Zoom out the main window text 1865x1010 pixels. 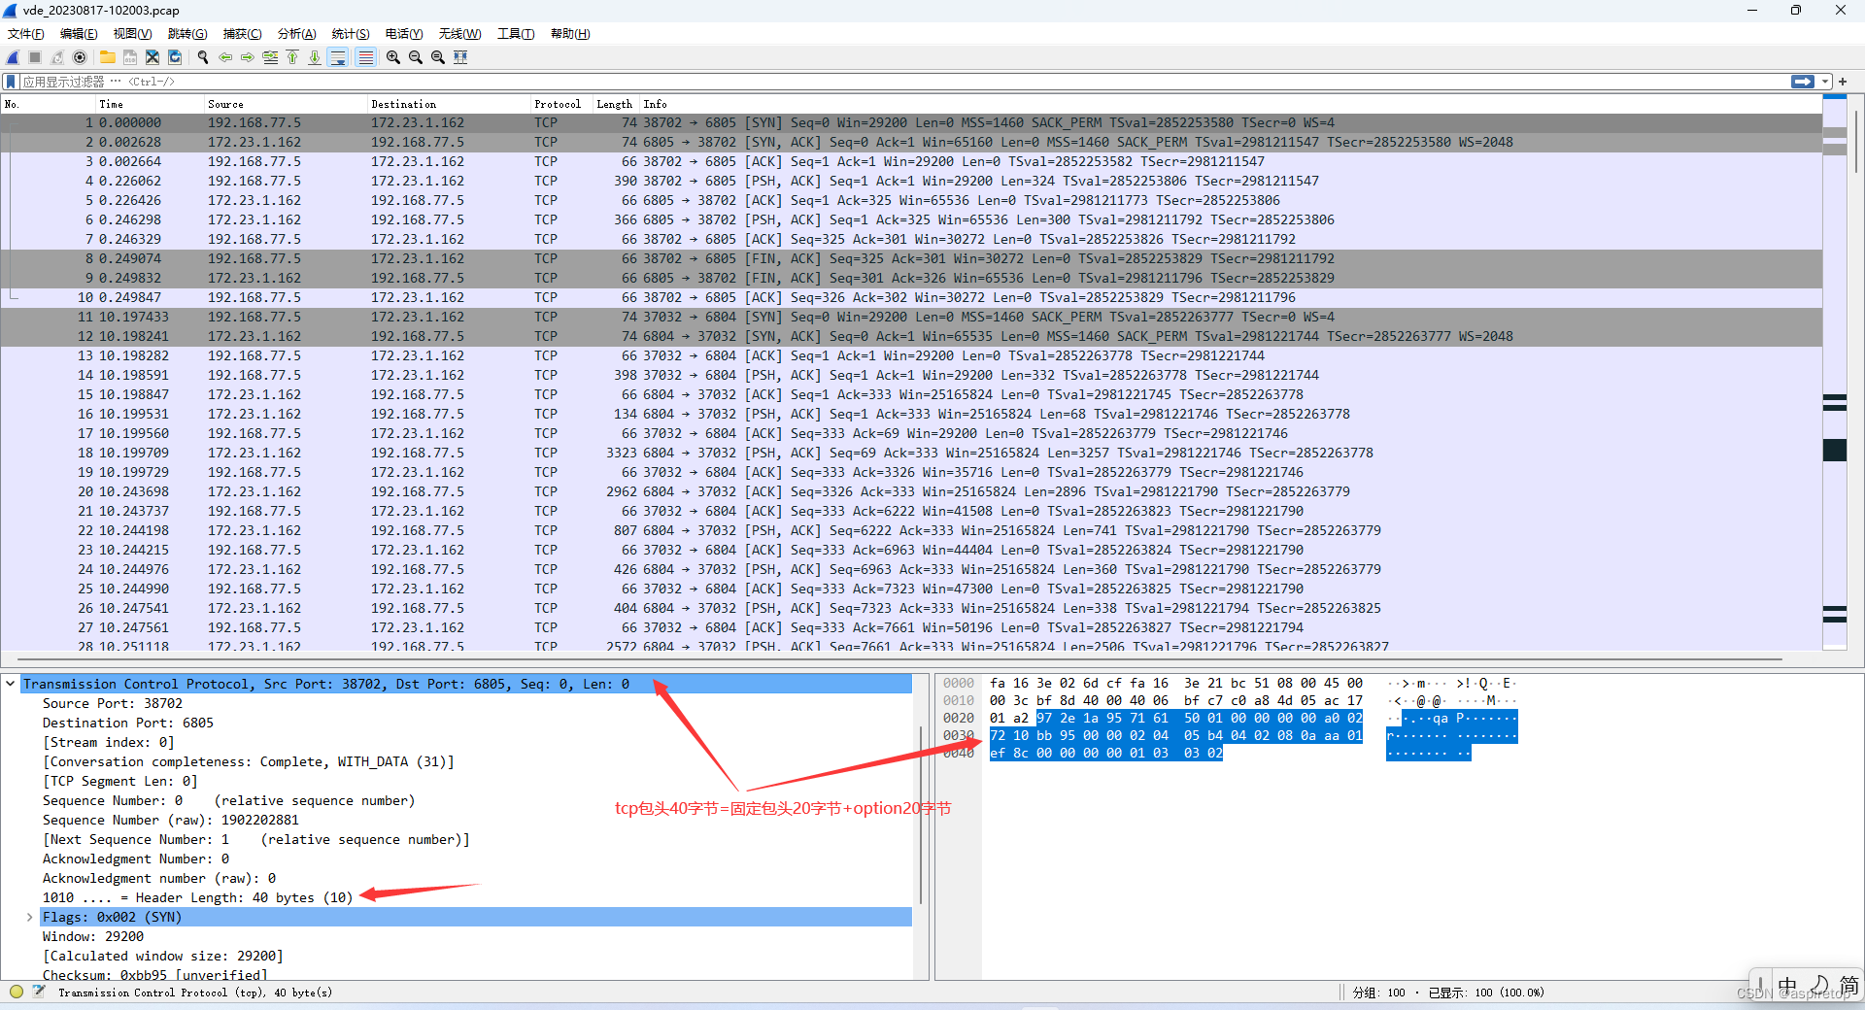(x=416, y=57)
